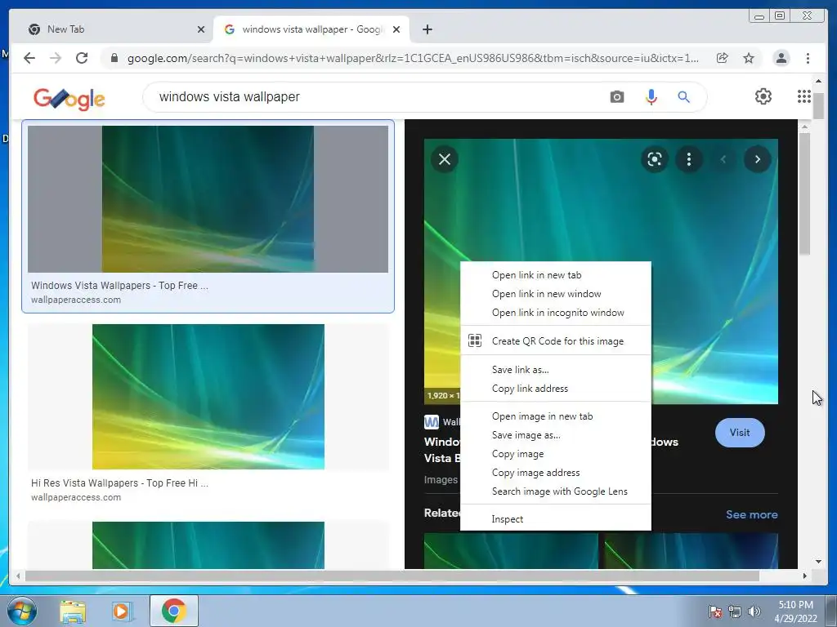Viewport: 837px width, 627px height.
Task: Open the Windows Start menu orb
Action: click(21, 611)
